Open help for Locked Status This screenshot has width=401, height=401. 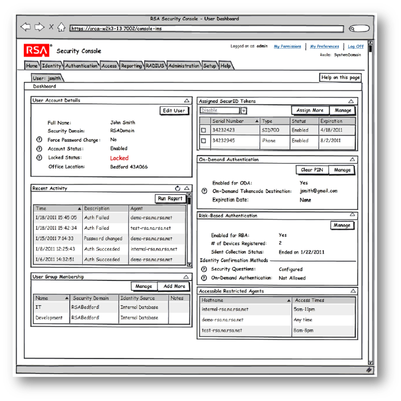click(x=39, y=158)
